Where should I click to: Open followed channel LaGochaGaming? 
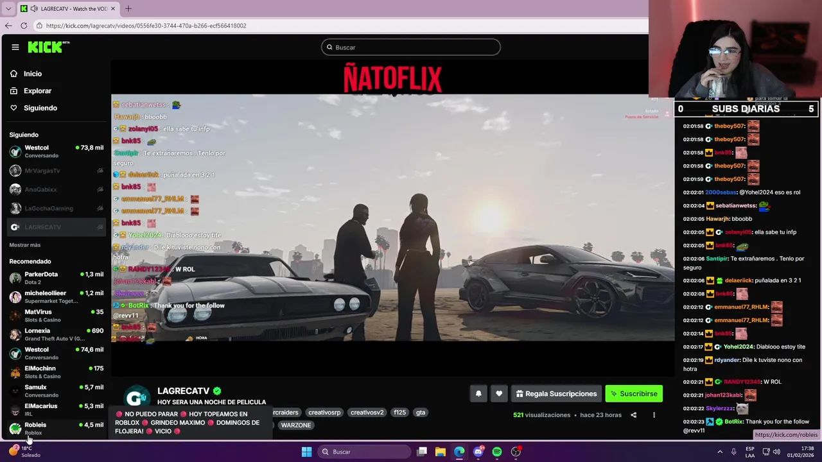[57, 208]
